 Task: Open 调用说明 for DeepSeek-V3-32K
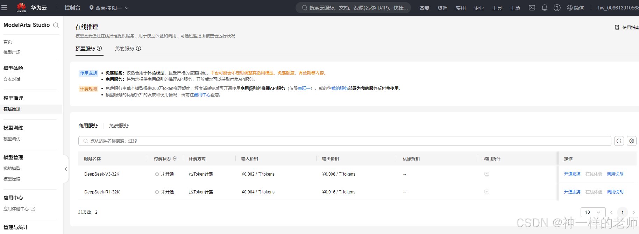pyautogui.click(x=615, y=174)
